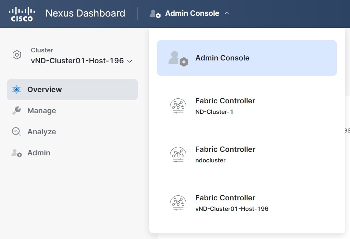
Task: Click the Admin Console menu entry icon
Action: point(178,59)
